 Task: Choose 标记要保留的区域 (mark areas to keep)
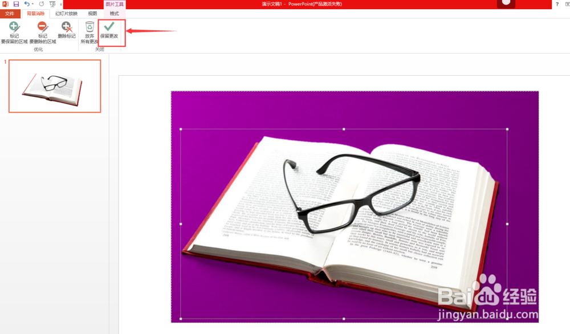click(x=14, y=32)
